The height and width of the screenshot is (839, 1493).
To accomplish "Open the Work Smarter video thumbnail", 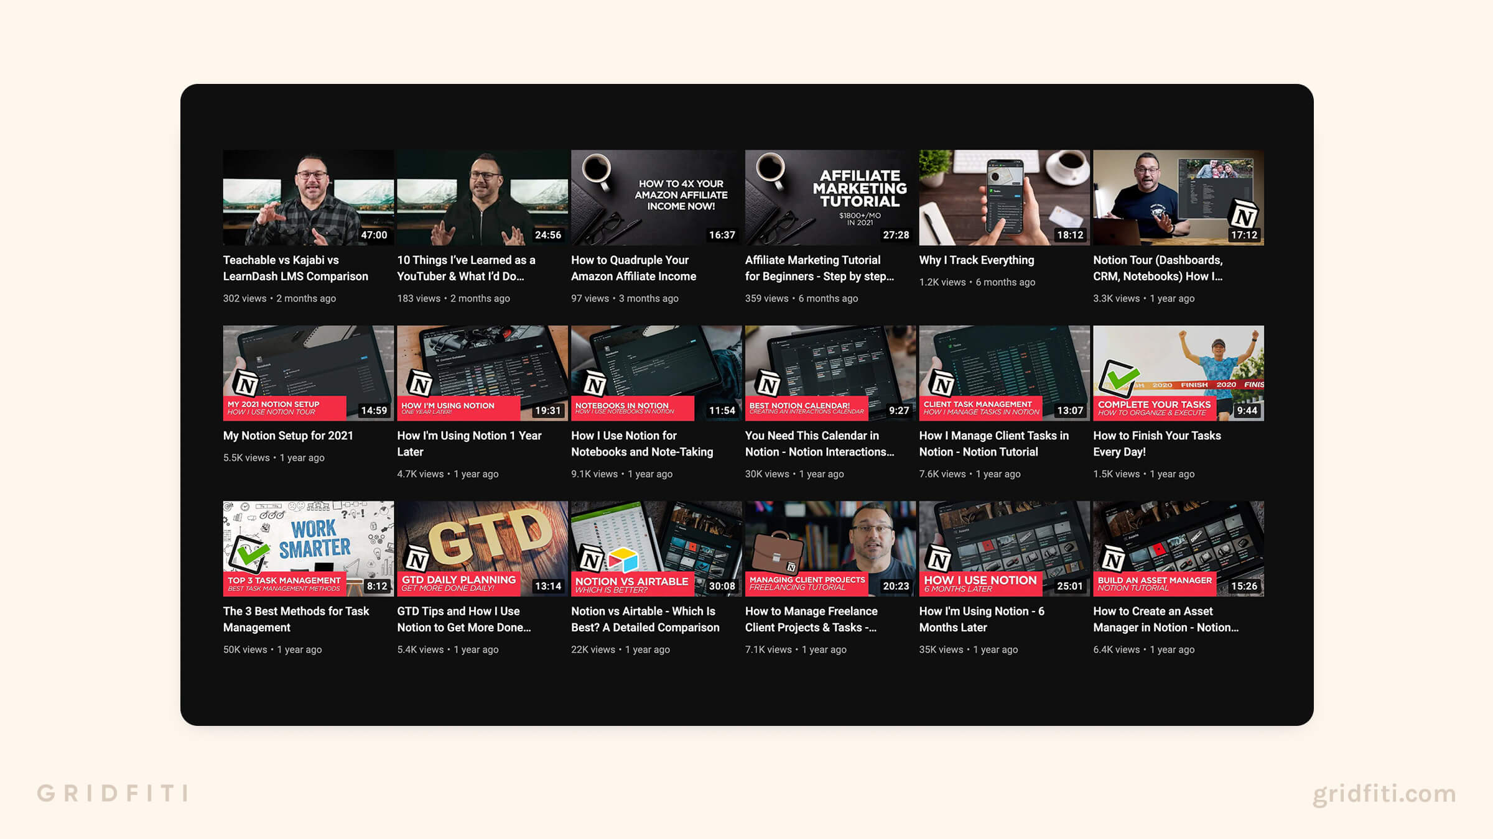I will (308, 549).
